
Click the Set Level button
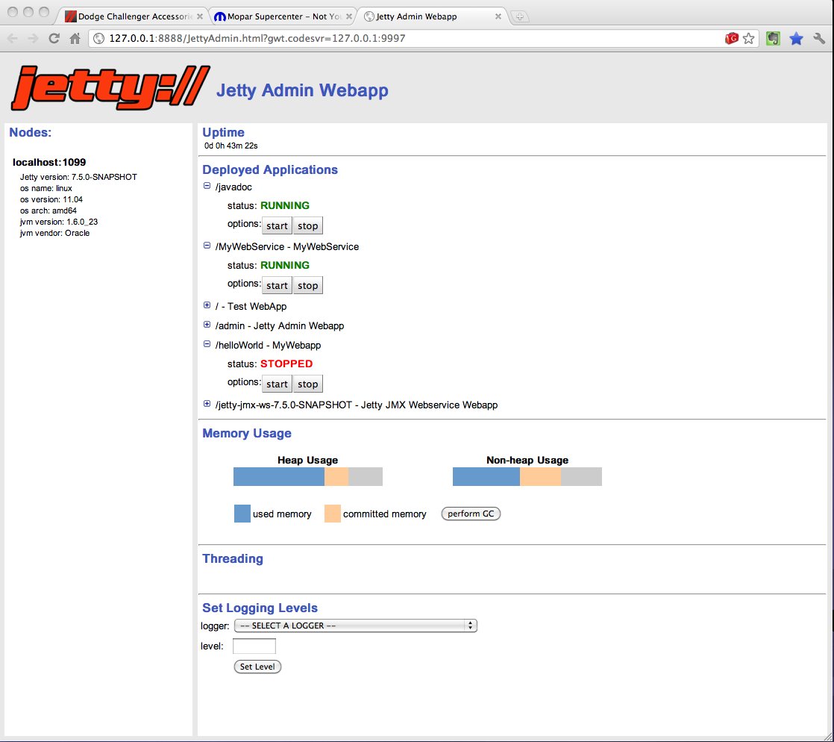tap(257, 667)
